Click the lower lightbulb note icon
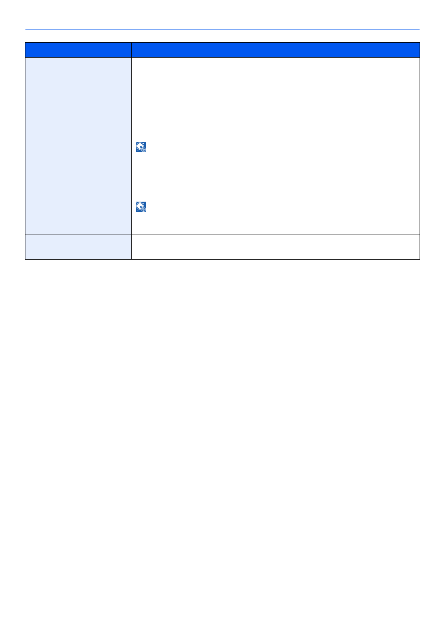 point(141,207)
